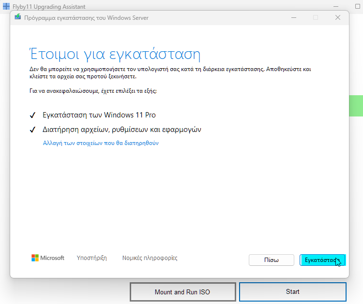Open the Υποστήριξη support link

point(91,258)
